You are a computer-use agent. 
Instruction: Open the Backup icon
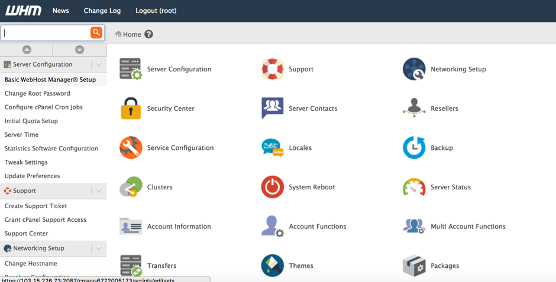[x=414, y=147]
